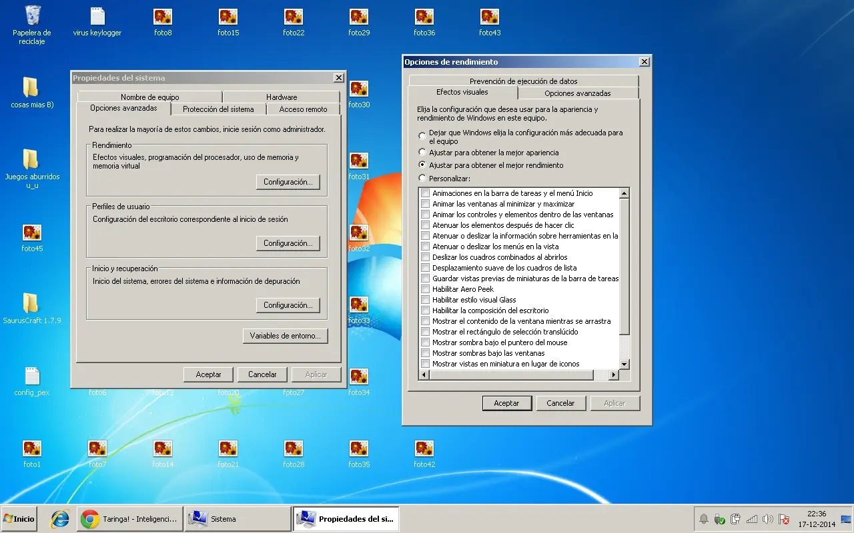Select the foto28 desktop image icon

294,448
